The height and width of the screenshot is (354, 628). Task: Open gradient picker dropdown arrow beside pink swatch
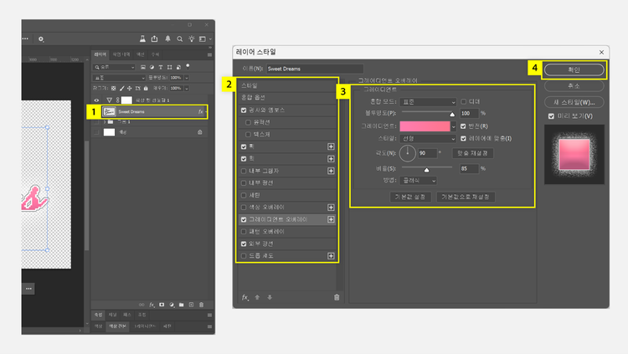tap(453, 126)
